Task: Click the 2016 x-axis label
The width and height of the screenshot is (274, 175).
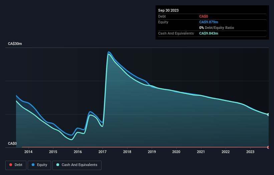Action: tap(78, 152)
